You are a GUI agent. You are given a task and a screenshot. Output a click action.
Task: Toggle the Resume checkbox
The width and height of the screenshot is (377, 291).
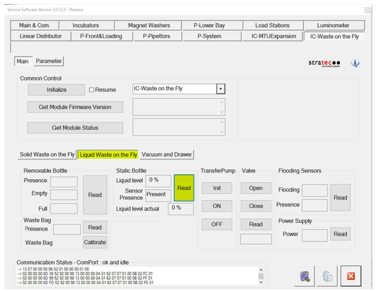(x=92, y=90)
